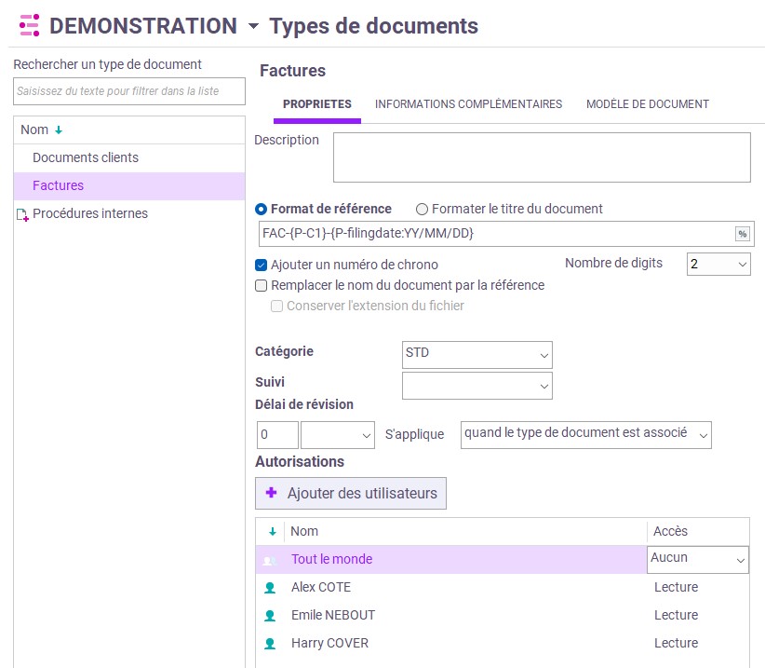Screen dimensions: 765x668
Task: Click the sort arrow in authorizations table header
Action: coord(273,532)
